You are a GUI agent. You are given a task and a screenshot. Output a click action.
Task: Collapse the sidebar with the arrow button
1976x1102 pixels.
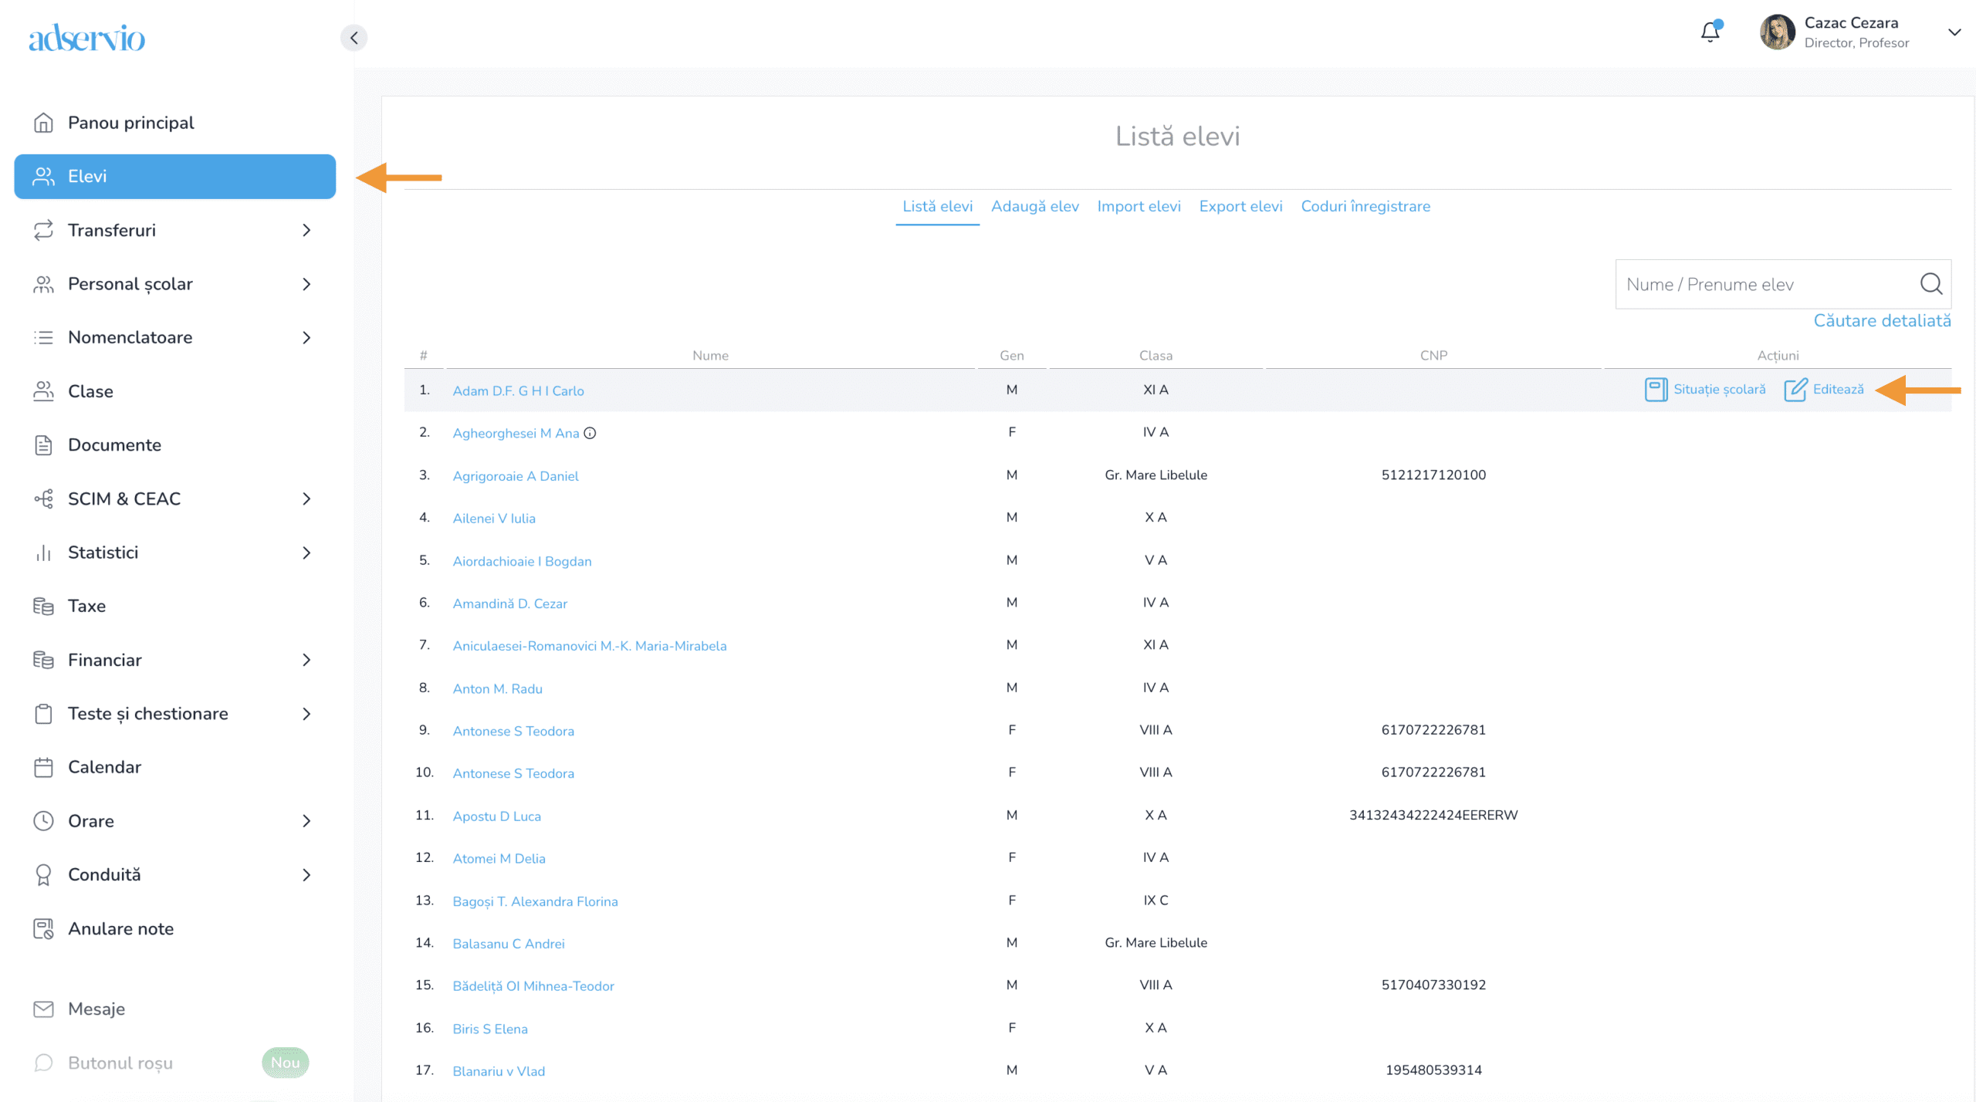pyautogui.click(x=354, y=38)
